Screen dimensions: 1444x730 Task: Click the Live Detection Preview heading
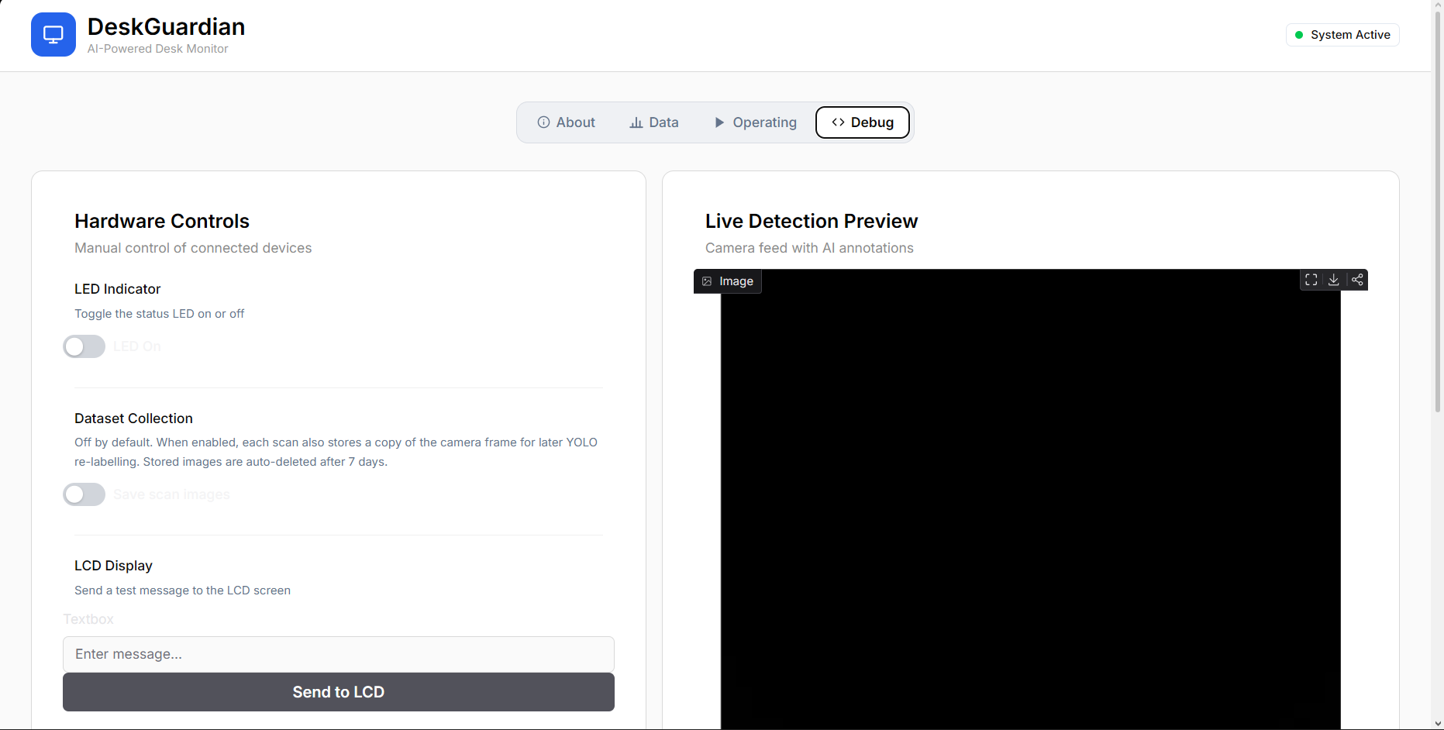(812, 221)
